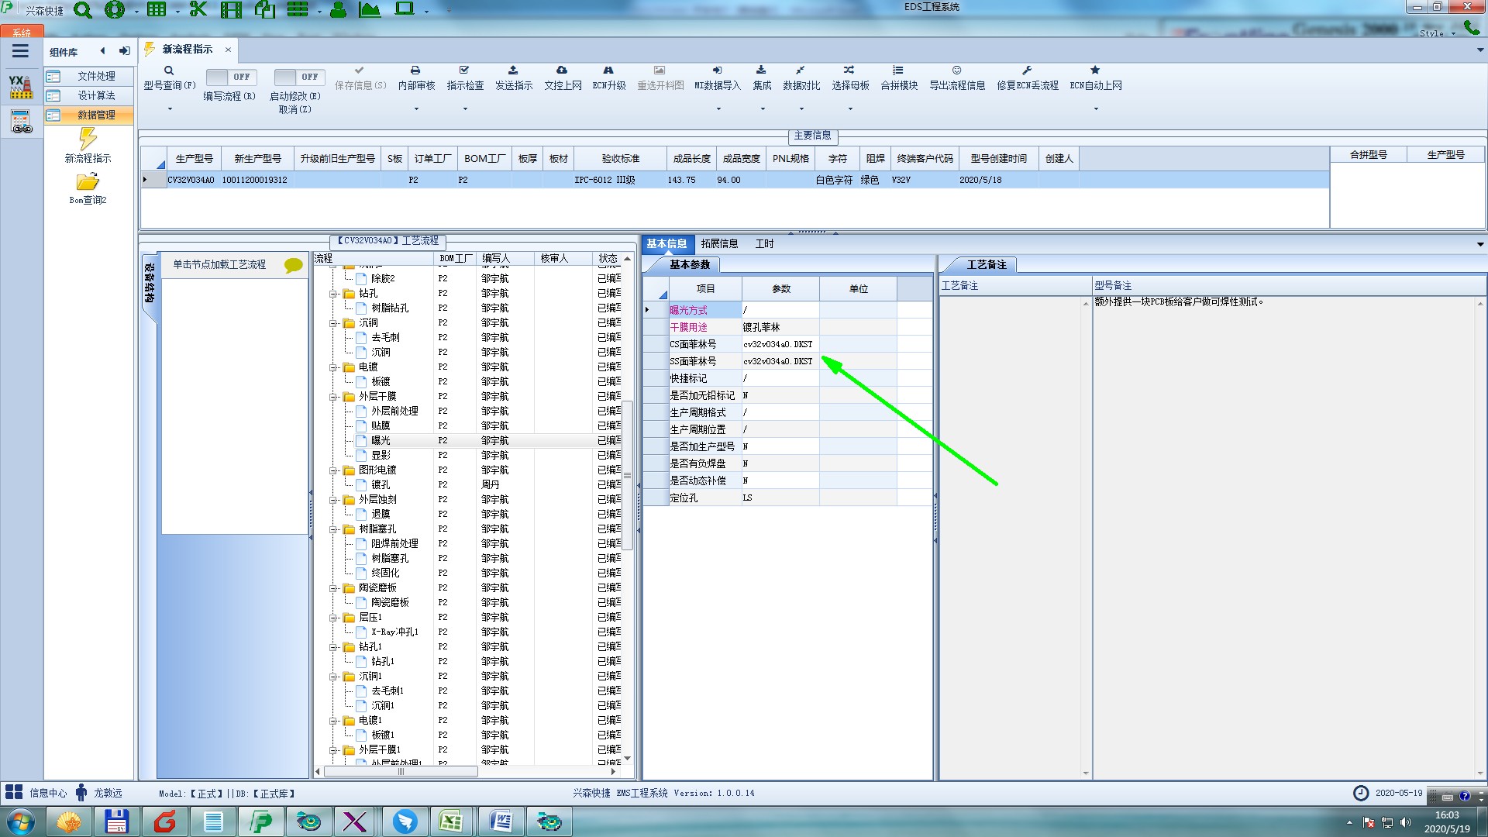Viewport: 1488px width, 837px height.
Task: Click the magnifier search icon in top toolbar
Action: pos(83,10)
